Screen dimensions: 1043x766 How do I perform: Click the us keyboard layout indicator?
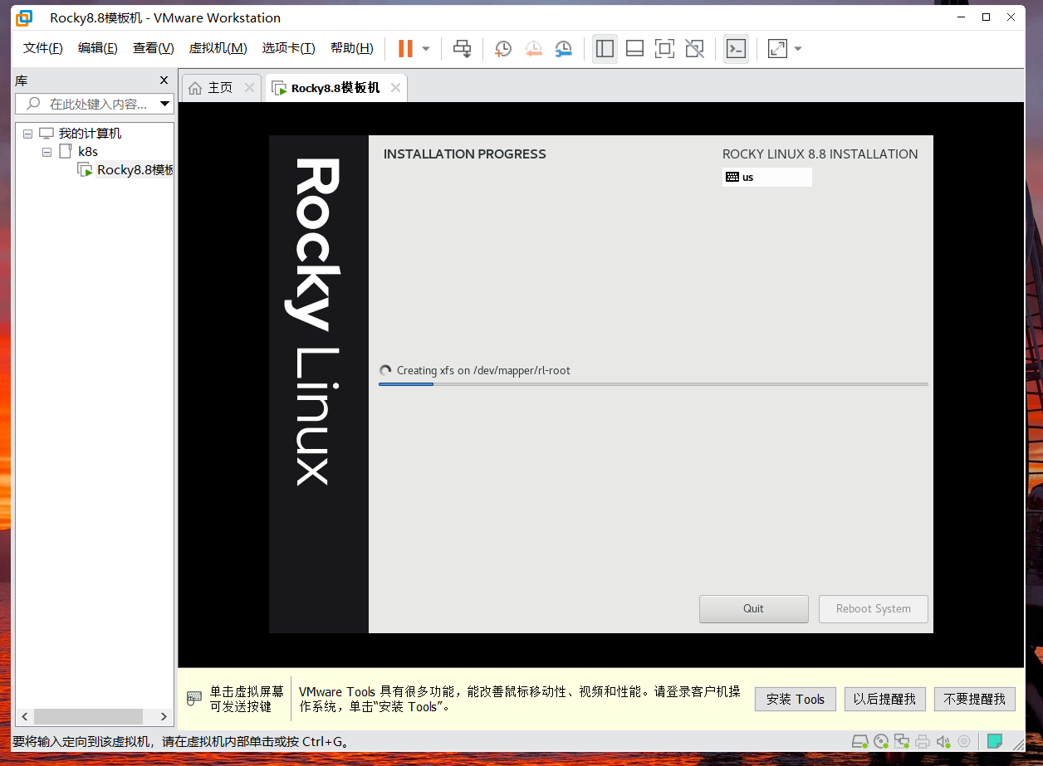click(766, 177)
